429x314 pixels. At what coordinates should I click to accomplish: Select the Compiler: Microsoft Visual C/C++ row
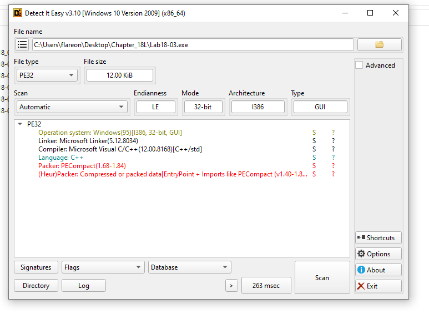pyautogui.click(x=120, y=149)
